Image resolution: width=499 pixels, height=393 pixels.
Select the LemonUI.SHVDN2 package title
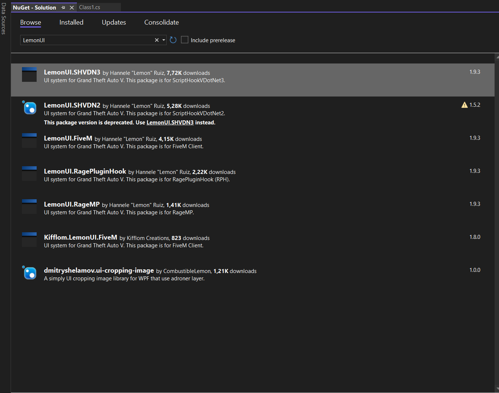pos(72,105)
